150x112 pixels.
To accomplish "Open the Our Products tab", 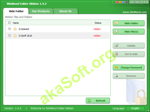I will click(x=41, y=11).
